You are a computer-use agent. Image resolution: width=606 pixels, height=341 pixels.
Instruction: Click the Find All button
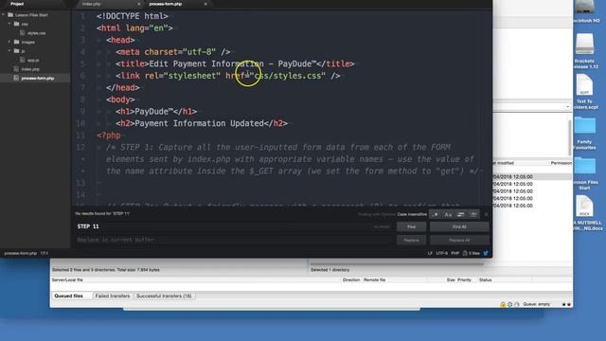tap(459, 227)
